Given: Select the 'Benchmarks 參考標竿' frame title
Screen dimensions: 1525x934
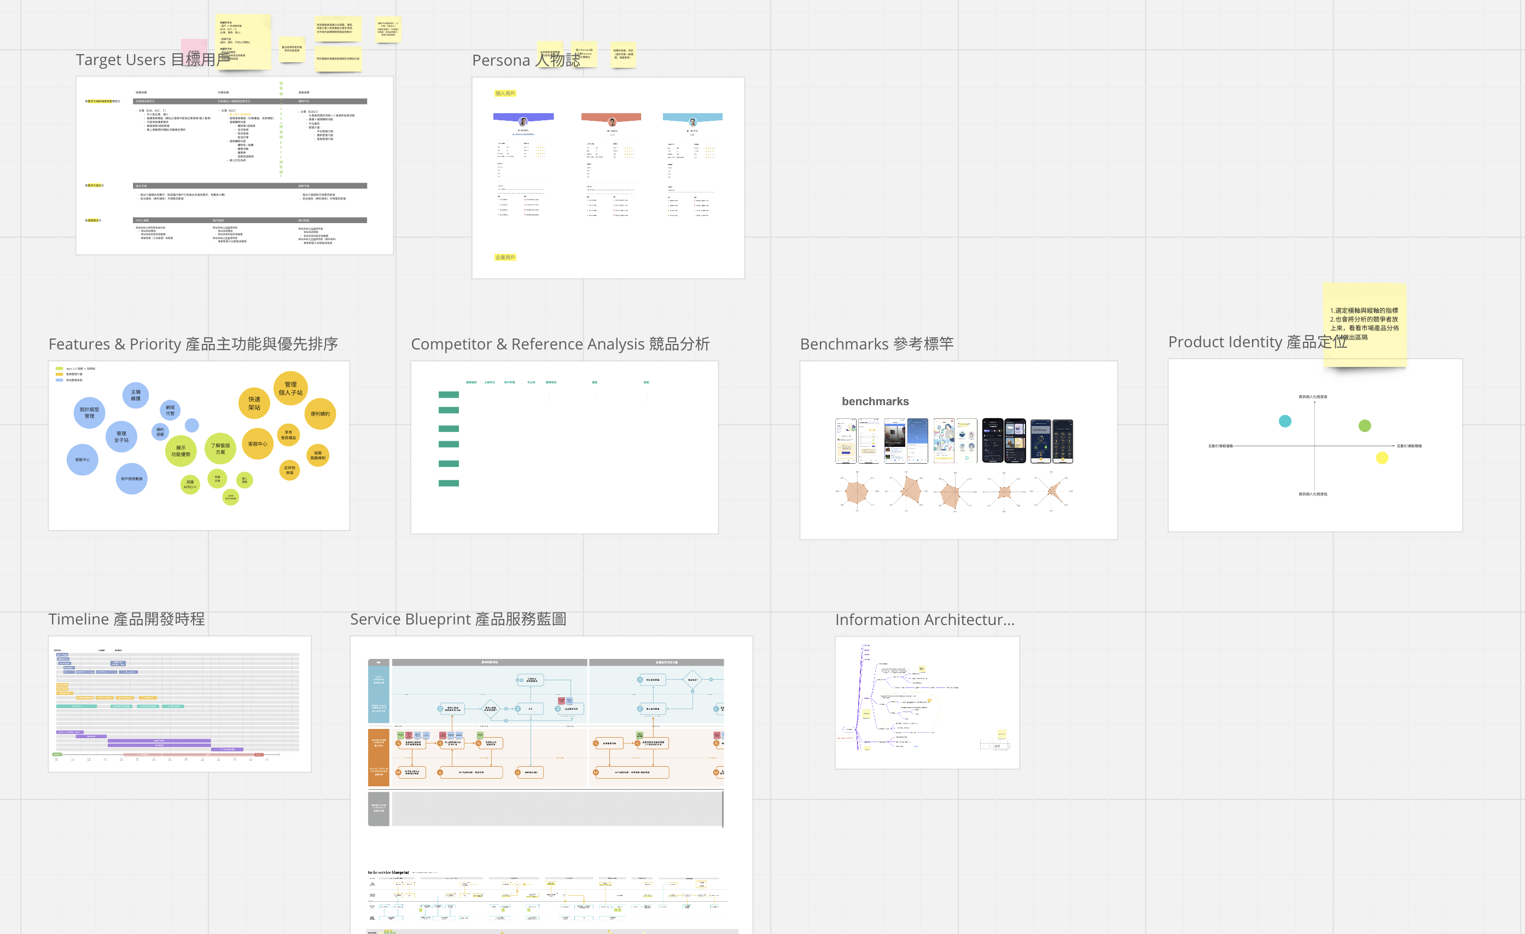Looking at the screenshot, I should coord(876,344).
